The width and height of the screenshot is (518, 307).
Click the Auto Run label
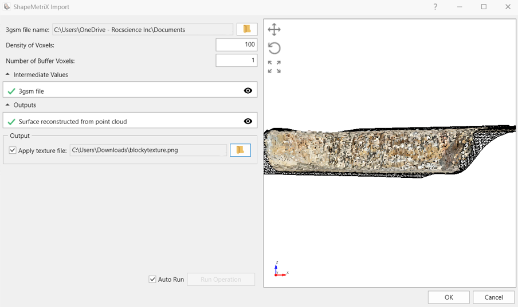coord(171,280)
